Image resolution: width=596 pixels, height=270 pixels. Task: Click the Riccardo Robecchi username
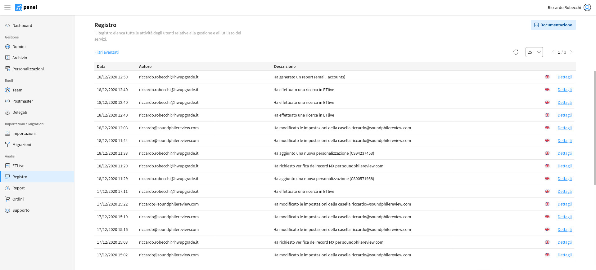(564, 7)
